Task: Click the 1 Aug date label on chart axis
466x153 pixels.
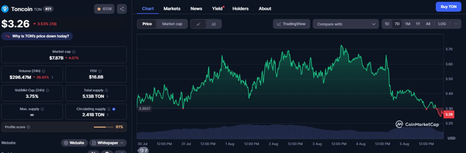Action: pos(229,144)
